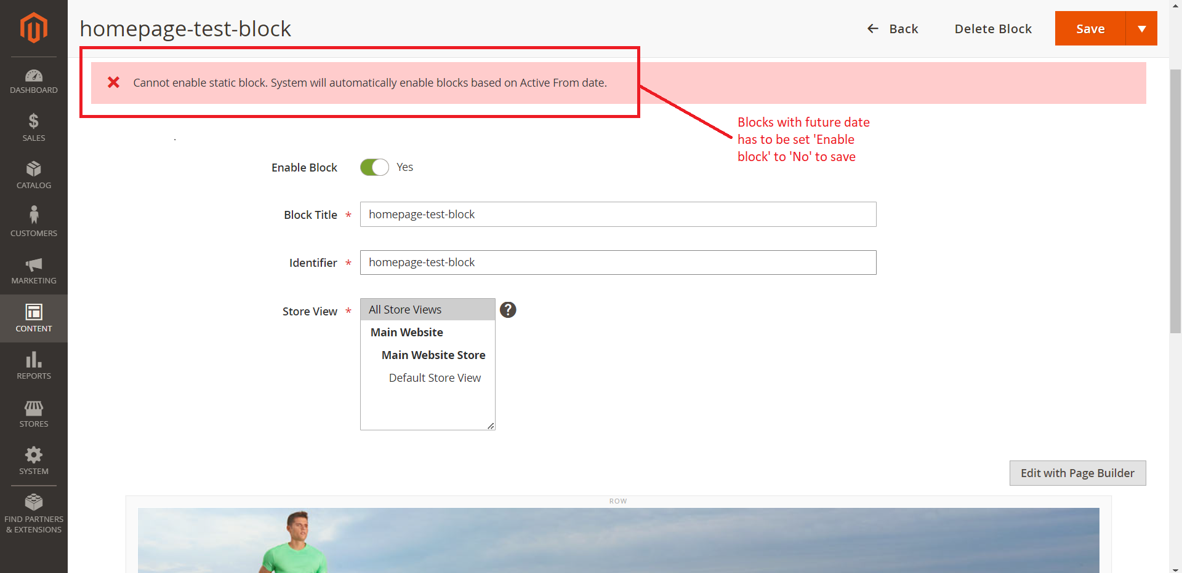
Task: Click the Customers sidebar icon
Action: (x=34, y=222)
